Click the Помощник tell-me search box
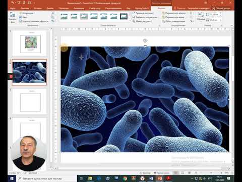 pyautogui.click(x=179, y=8)
